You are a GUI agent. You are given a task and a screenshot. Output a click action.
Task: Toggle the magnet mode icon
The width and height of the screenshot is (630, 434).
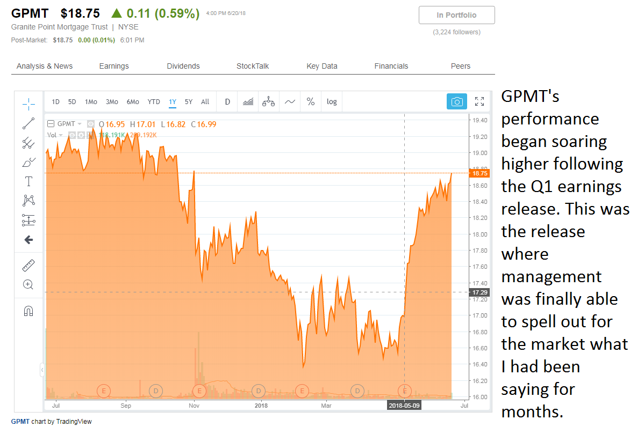point(28,311)
